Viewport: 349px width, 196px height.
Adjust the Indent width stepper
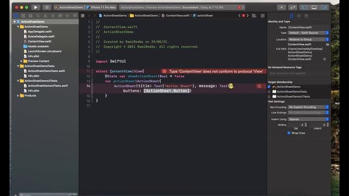[328, 125]
